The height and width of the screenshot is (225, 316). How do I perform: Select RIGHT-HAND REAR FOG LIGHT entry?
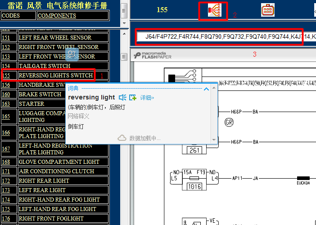(63, 200)
